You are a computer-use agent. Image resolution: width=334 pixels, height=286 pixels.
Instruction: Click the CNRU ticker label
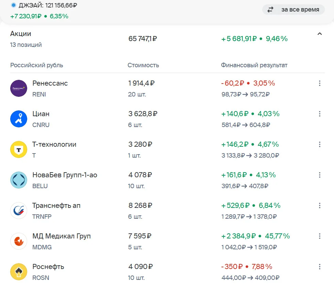[x=41, y=125]
